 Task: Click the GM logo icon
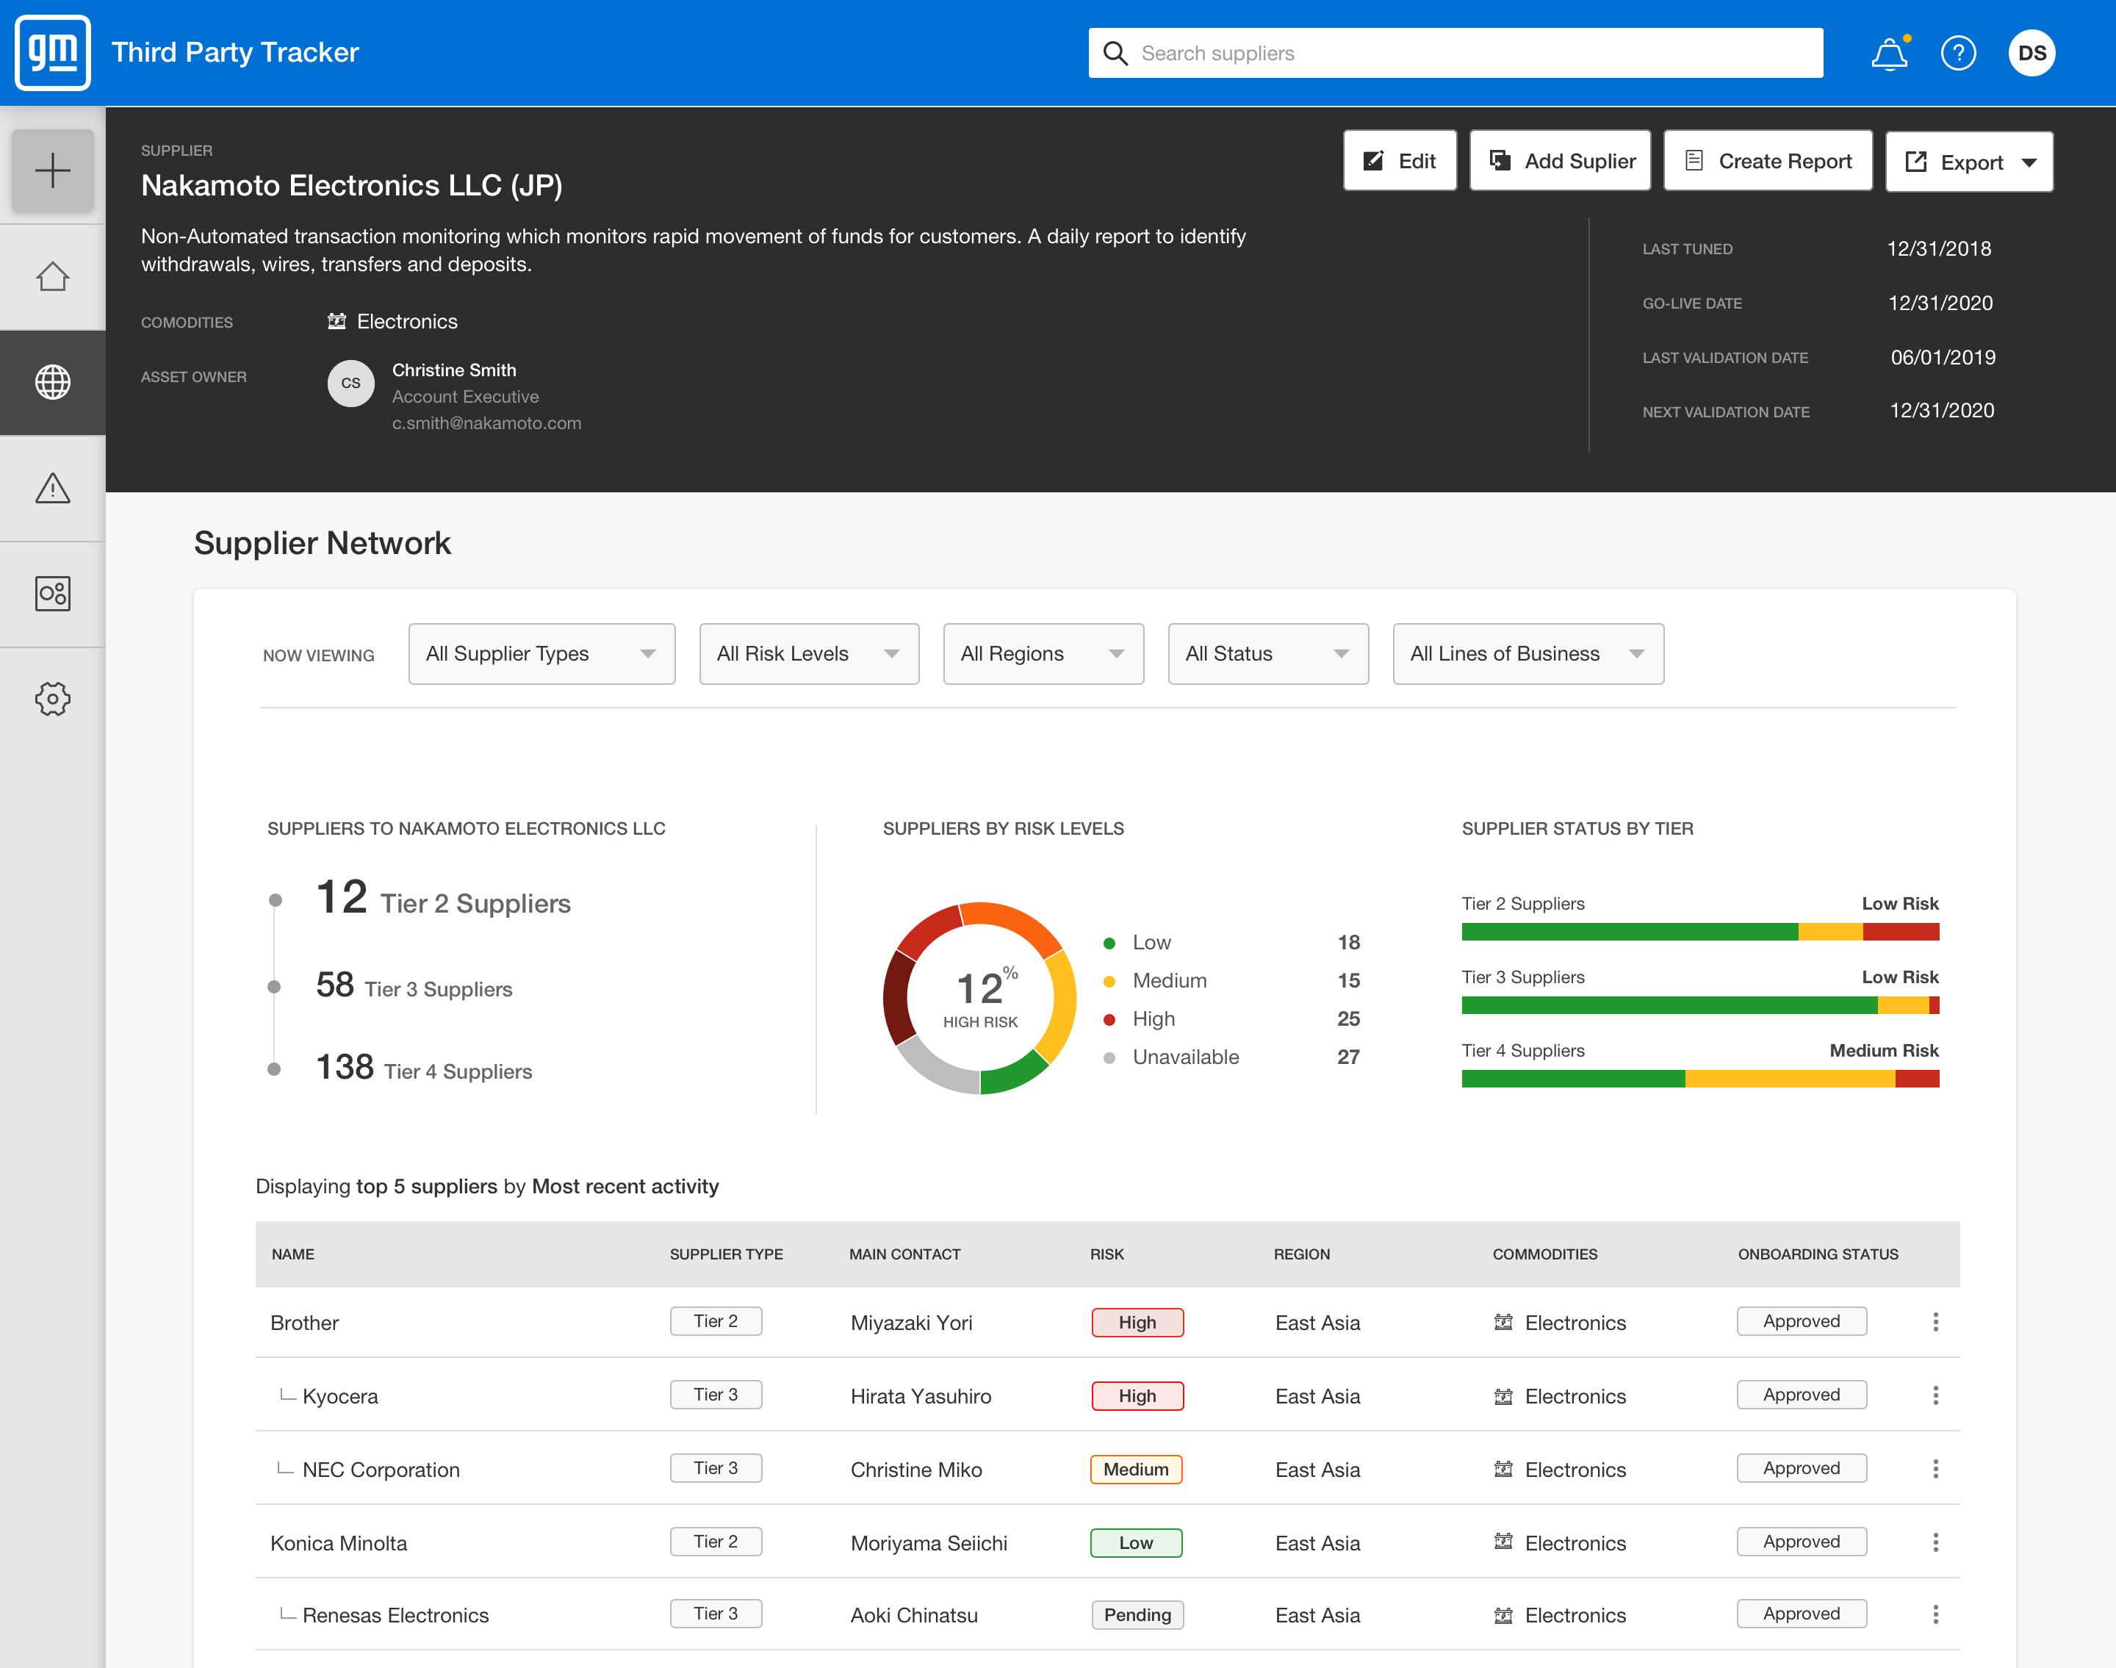point(53,53)
